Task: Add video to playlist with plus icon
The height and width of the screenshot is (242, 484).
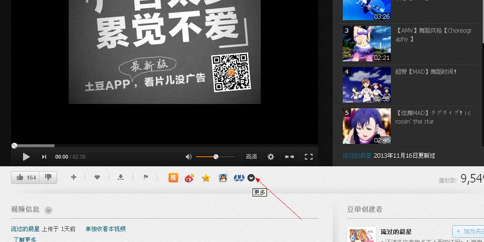Action: [x=73, y=177]
